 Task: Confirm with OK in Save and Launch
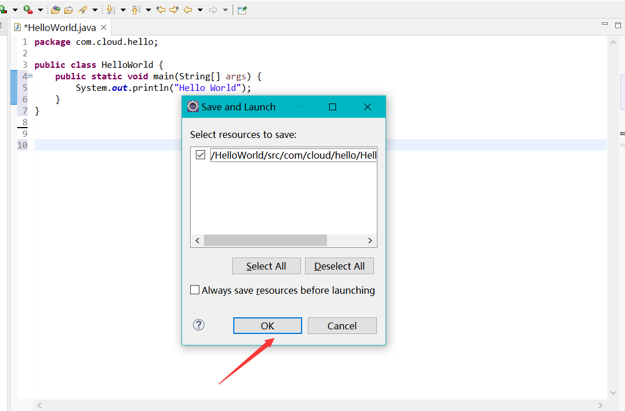click(268, 325)
